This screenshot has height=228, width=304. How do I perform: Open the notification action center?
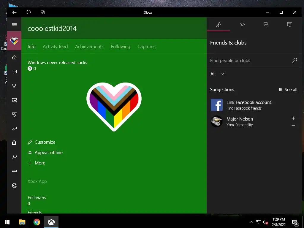(294, 222)
